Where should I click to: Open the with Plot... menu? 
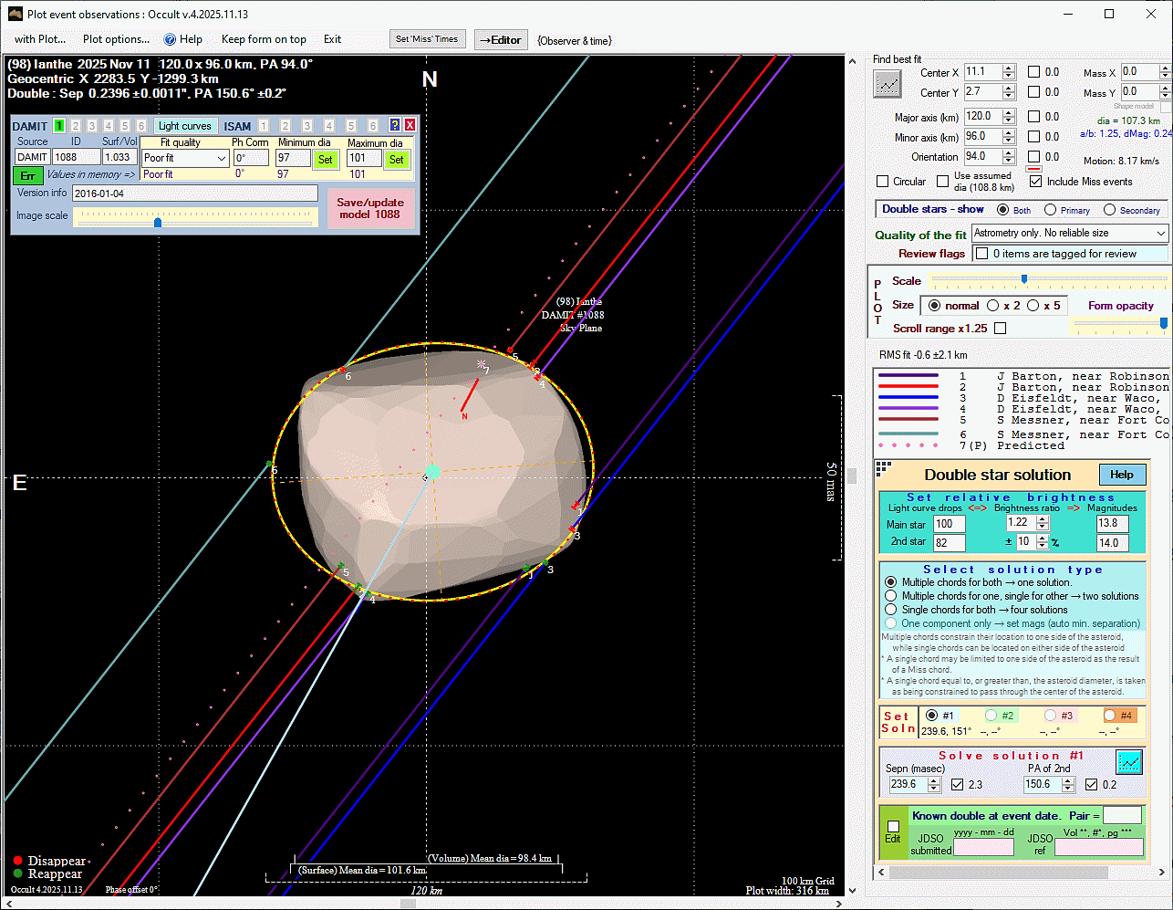click(x=40, y=39)
